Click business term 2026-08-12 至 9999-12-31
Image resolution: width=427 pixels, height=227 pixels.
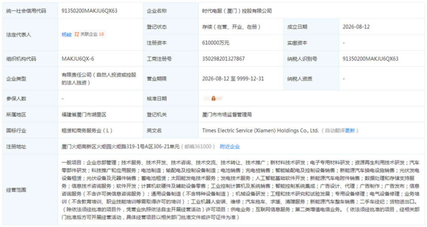(x=233, y=78)
